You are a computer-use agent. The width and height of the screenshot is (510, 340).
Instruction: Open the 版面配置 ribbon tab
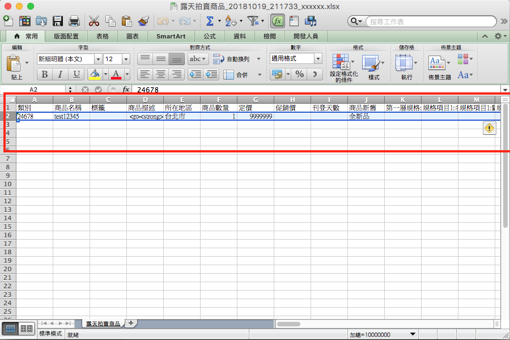66,36
